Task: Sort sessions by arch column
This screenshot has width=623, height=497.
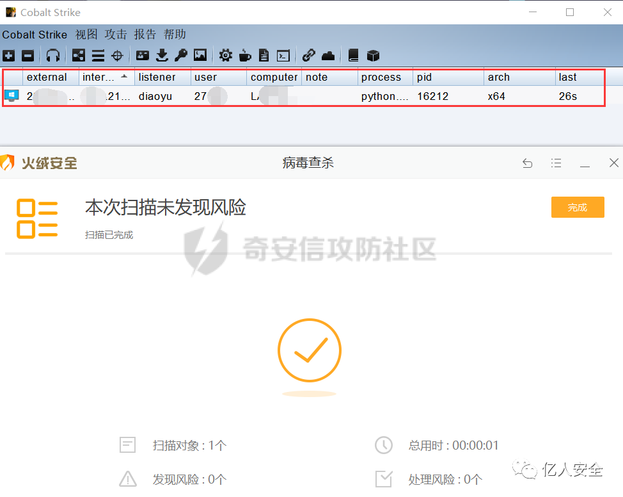Action: [519, 77]
